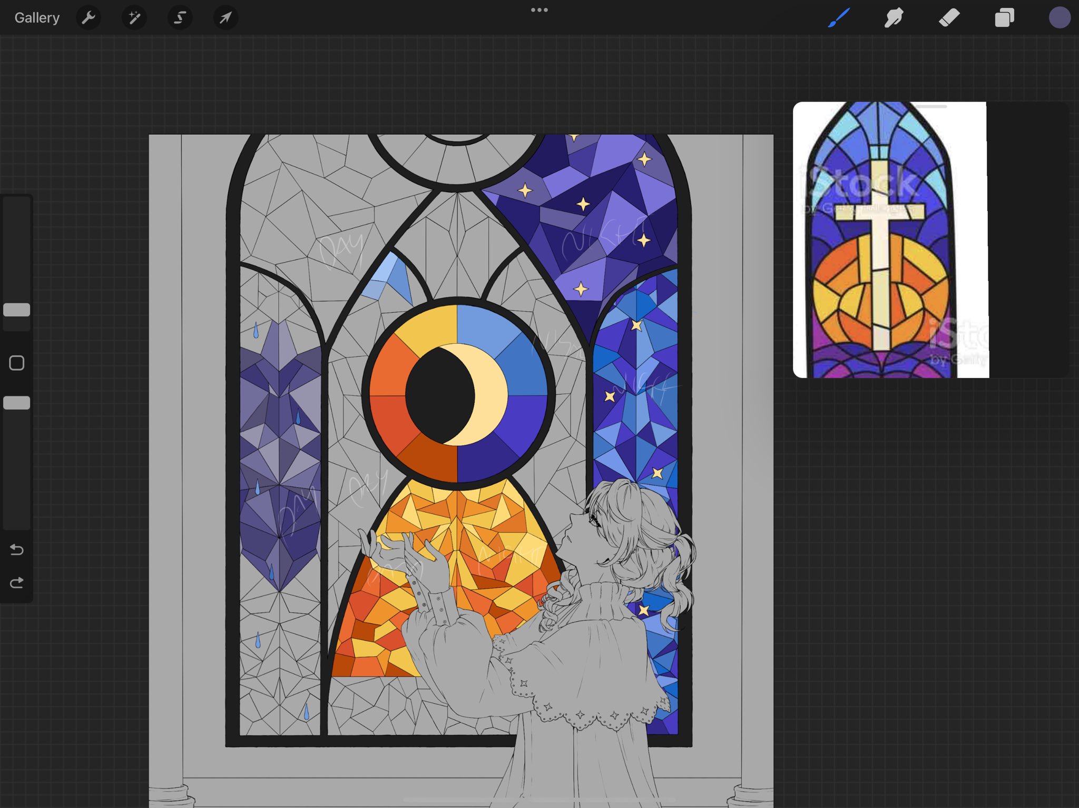Open the purple active color swatch
The image size is (1079, 808).
pos(1059,18)
